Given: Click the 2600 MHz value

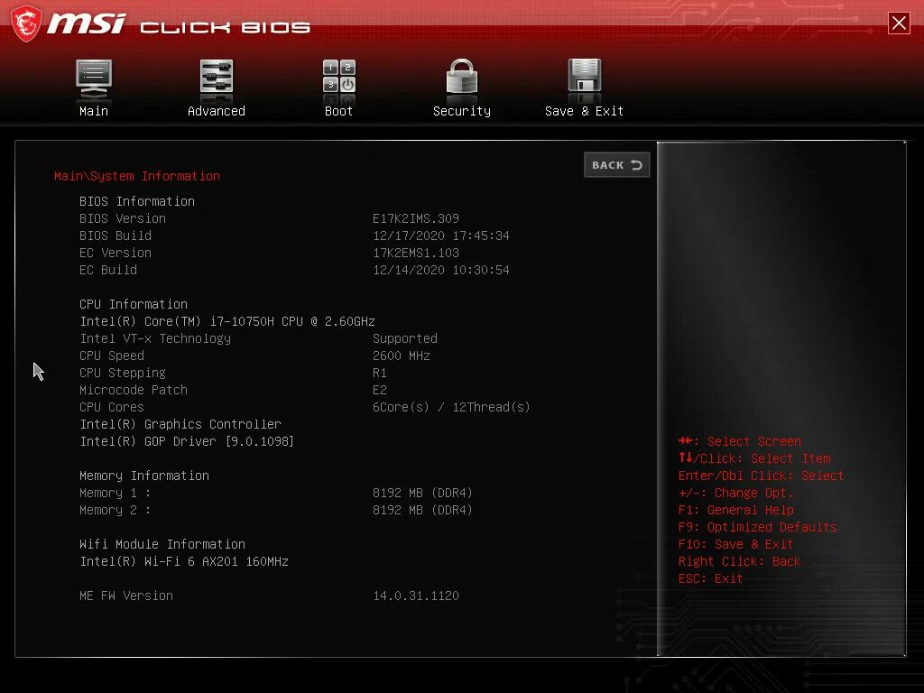Looking at the screenshot, I should pyautogui.click(x=402, y=356).
